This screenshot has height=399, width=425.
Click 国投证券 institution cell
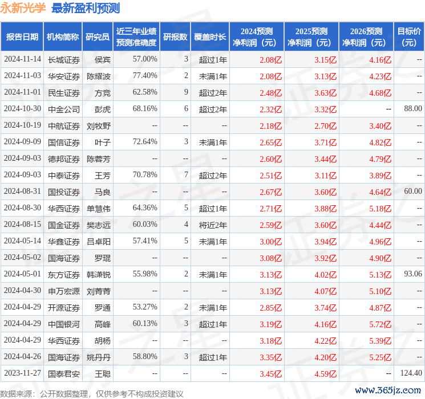coord(64,192)
